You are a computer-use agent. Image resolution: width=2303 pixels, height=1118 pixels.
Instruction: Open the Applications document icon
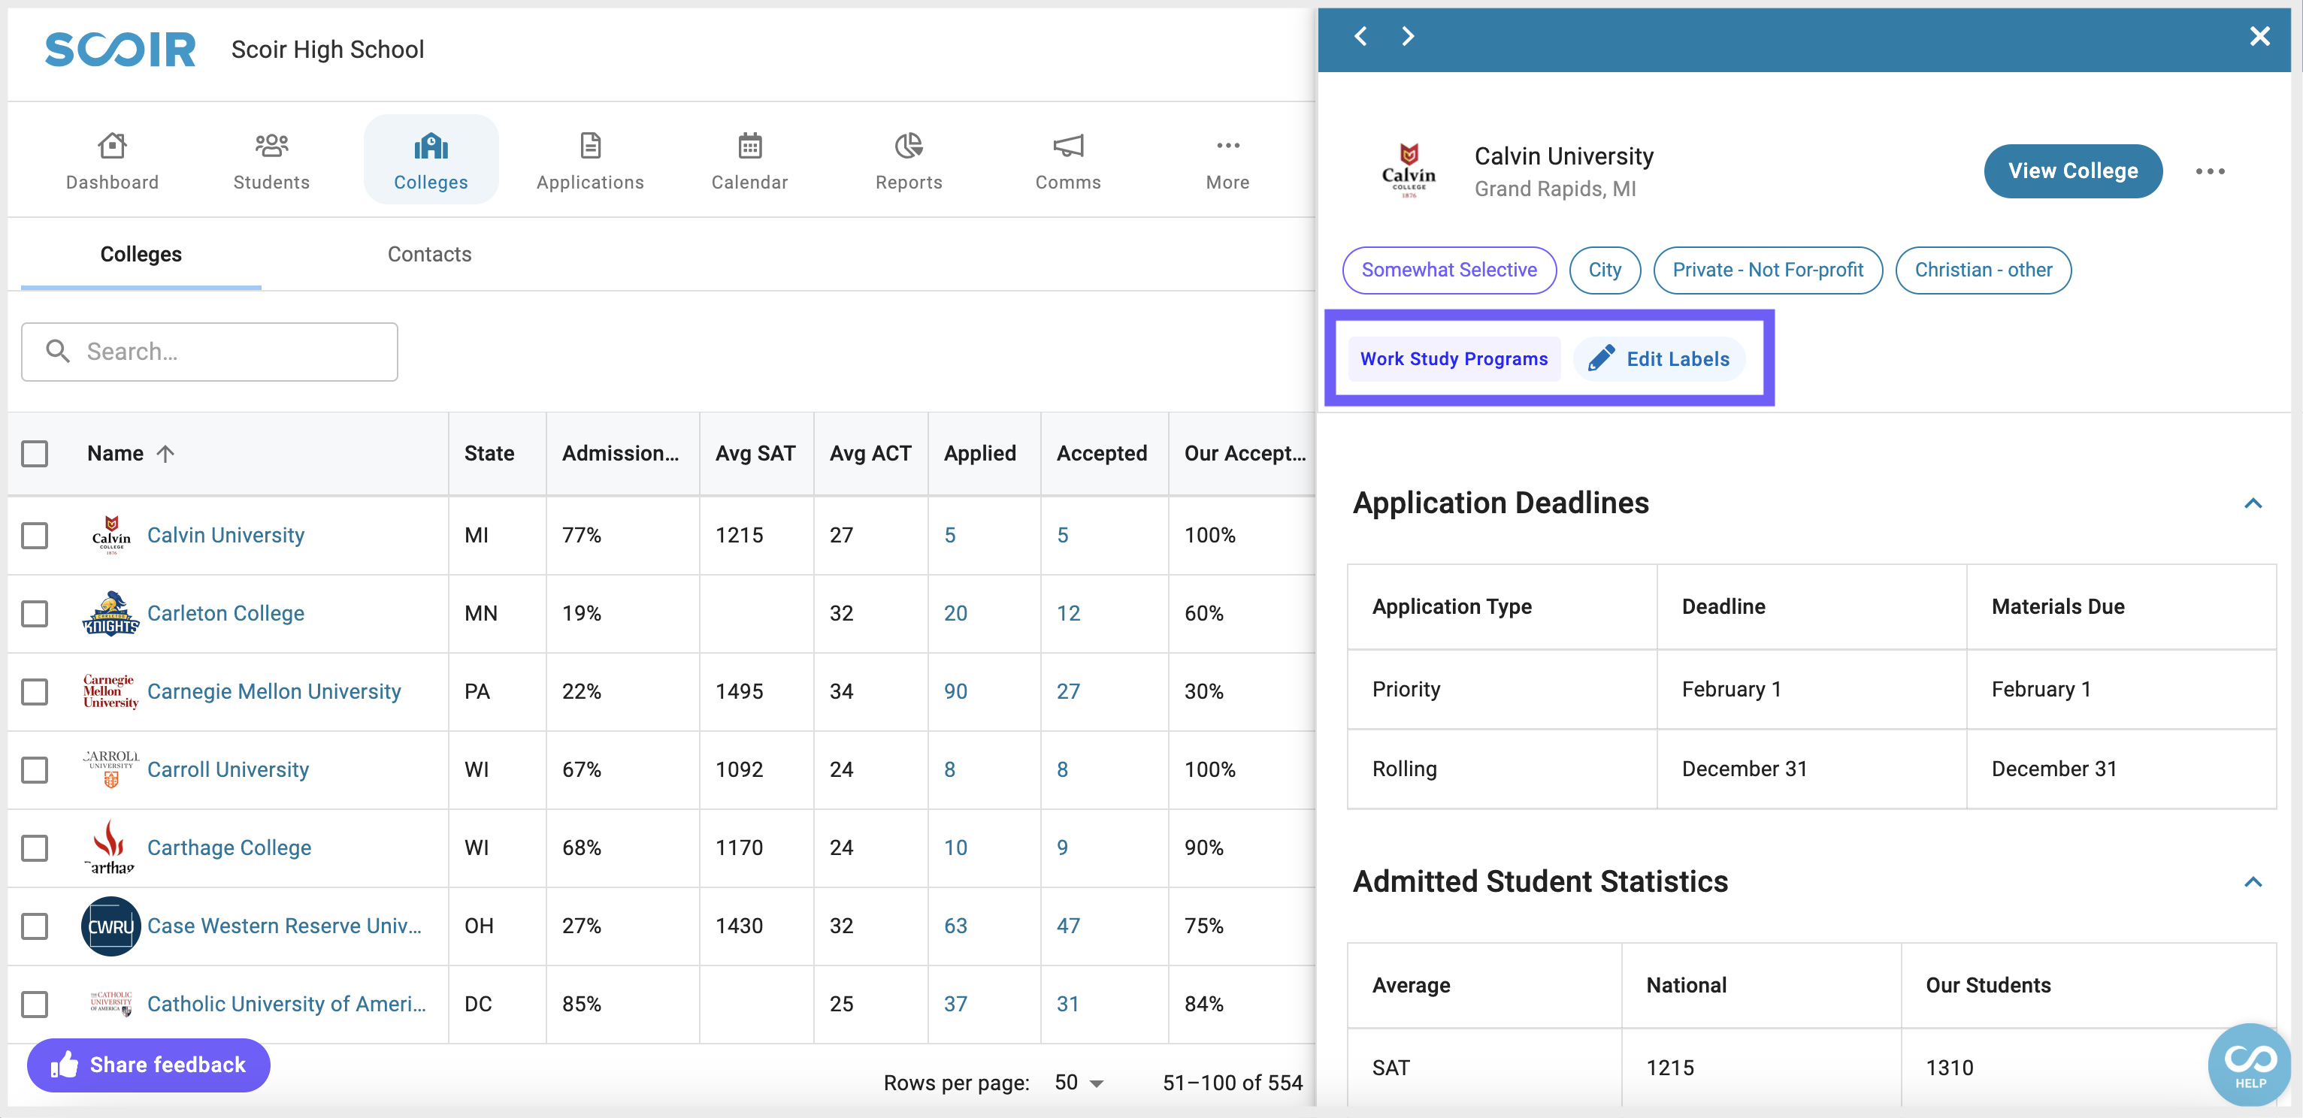tap(590, 145)
